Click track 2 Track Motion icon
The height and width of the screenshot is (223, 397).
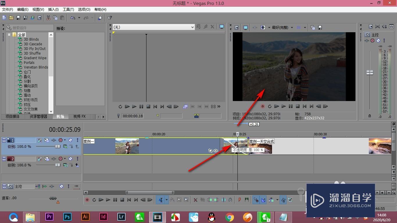click(47, 159)
